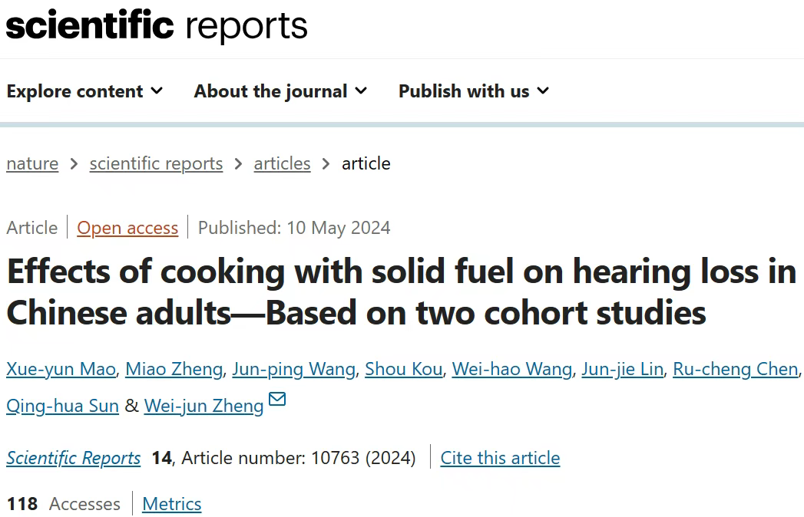Expand the Explore content dropdown
804x517 pixels.
pyautogui.click(x=84, y=91)
